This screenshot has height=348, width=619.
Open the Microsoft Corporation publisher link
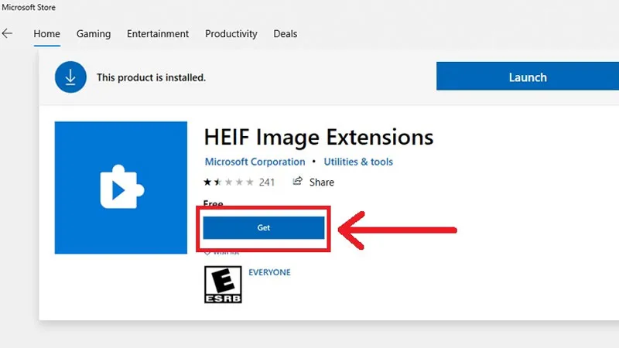click(x=255, y=162)
